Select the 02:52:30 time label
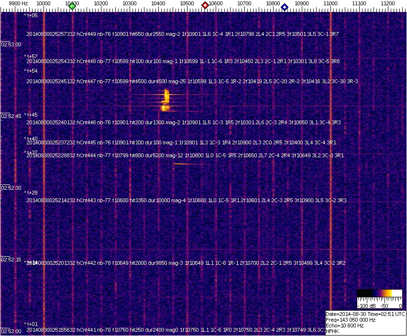Screen dimensions: 407x336 coord(11,188)
